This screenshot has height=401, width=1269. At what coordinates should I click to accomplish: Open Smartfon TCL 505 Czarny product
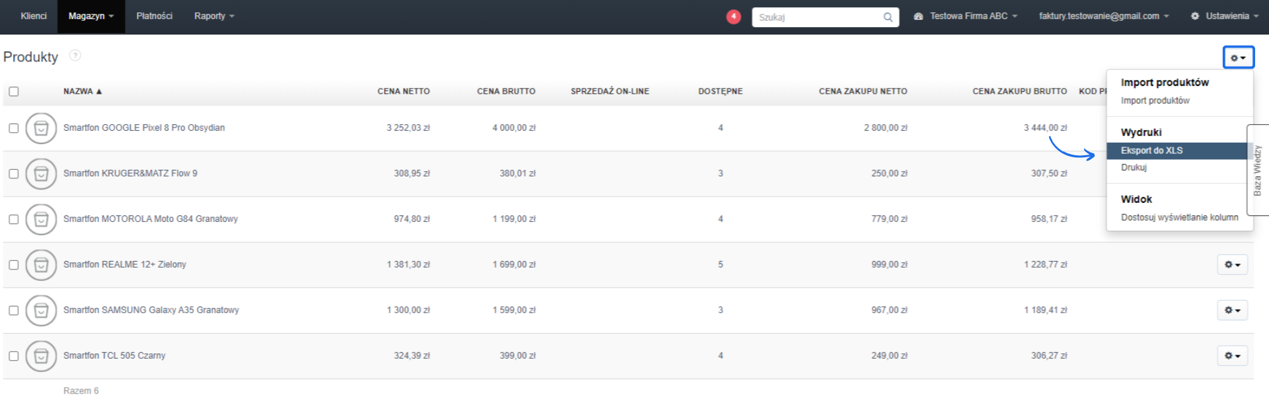(114, 355)
